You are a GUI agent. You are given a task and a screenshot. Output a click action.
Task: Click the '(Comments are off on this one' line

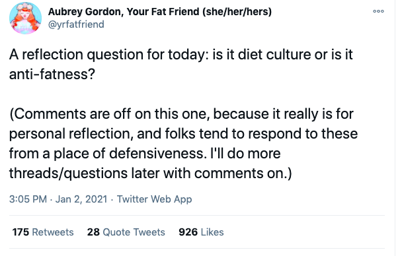[x=181, y=114]
